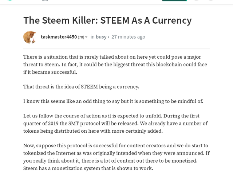Click the horizontal divider below the author line
The height and width of the screenshot is (175, 233).
116,48
